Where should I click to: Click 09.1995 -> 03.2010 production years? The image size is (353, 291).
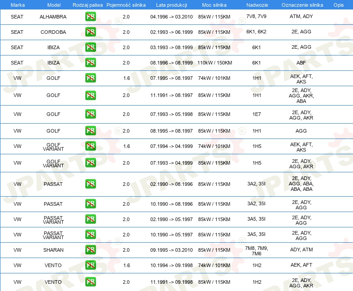tap(172, 250)
